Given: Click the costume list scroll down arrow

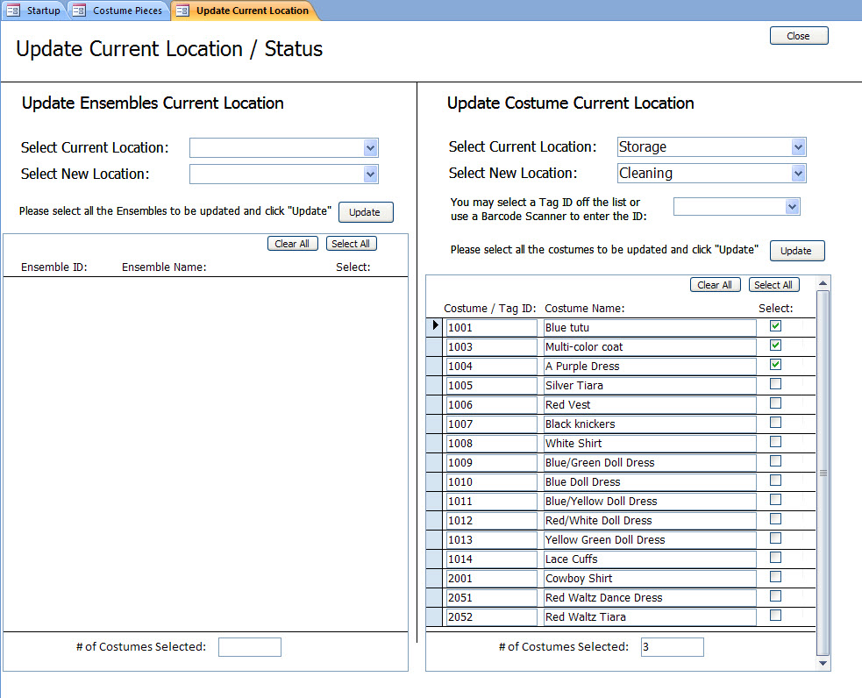Looking at the screenshot, I should 823,664.
